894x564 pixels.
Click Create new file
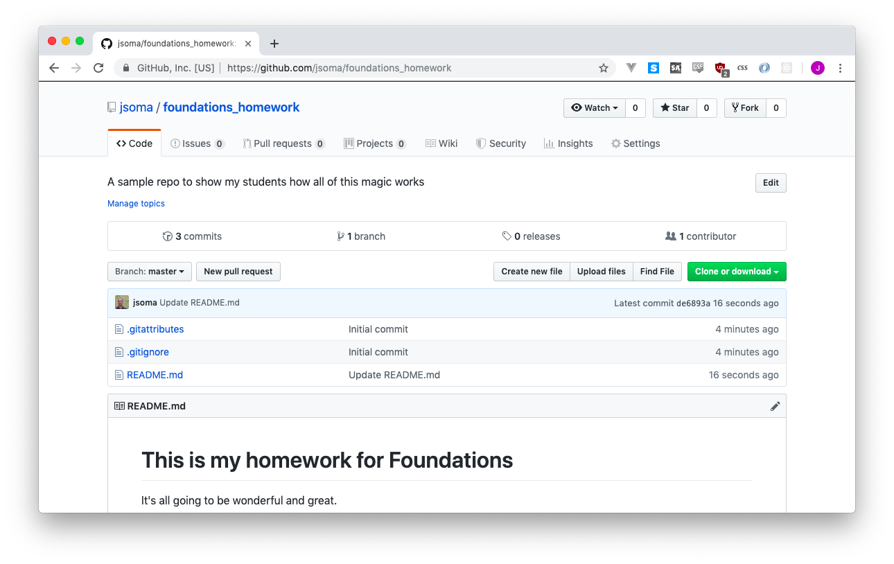click(x=532, y=272)
